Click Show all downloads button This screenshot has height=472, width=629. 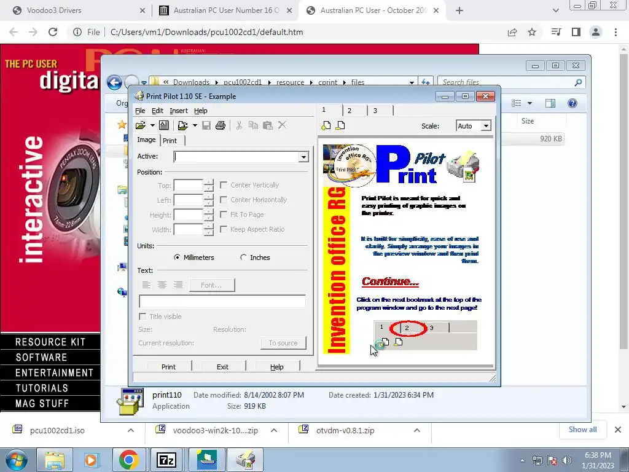click(x=582, y=430)
